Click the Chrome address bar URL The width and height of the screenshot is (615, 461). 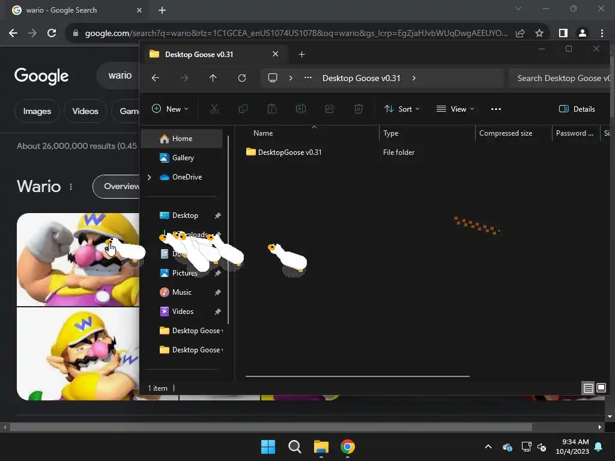pyautogui.click(x=296, y=33)
